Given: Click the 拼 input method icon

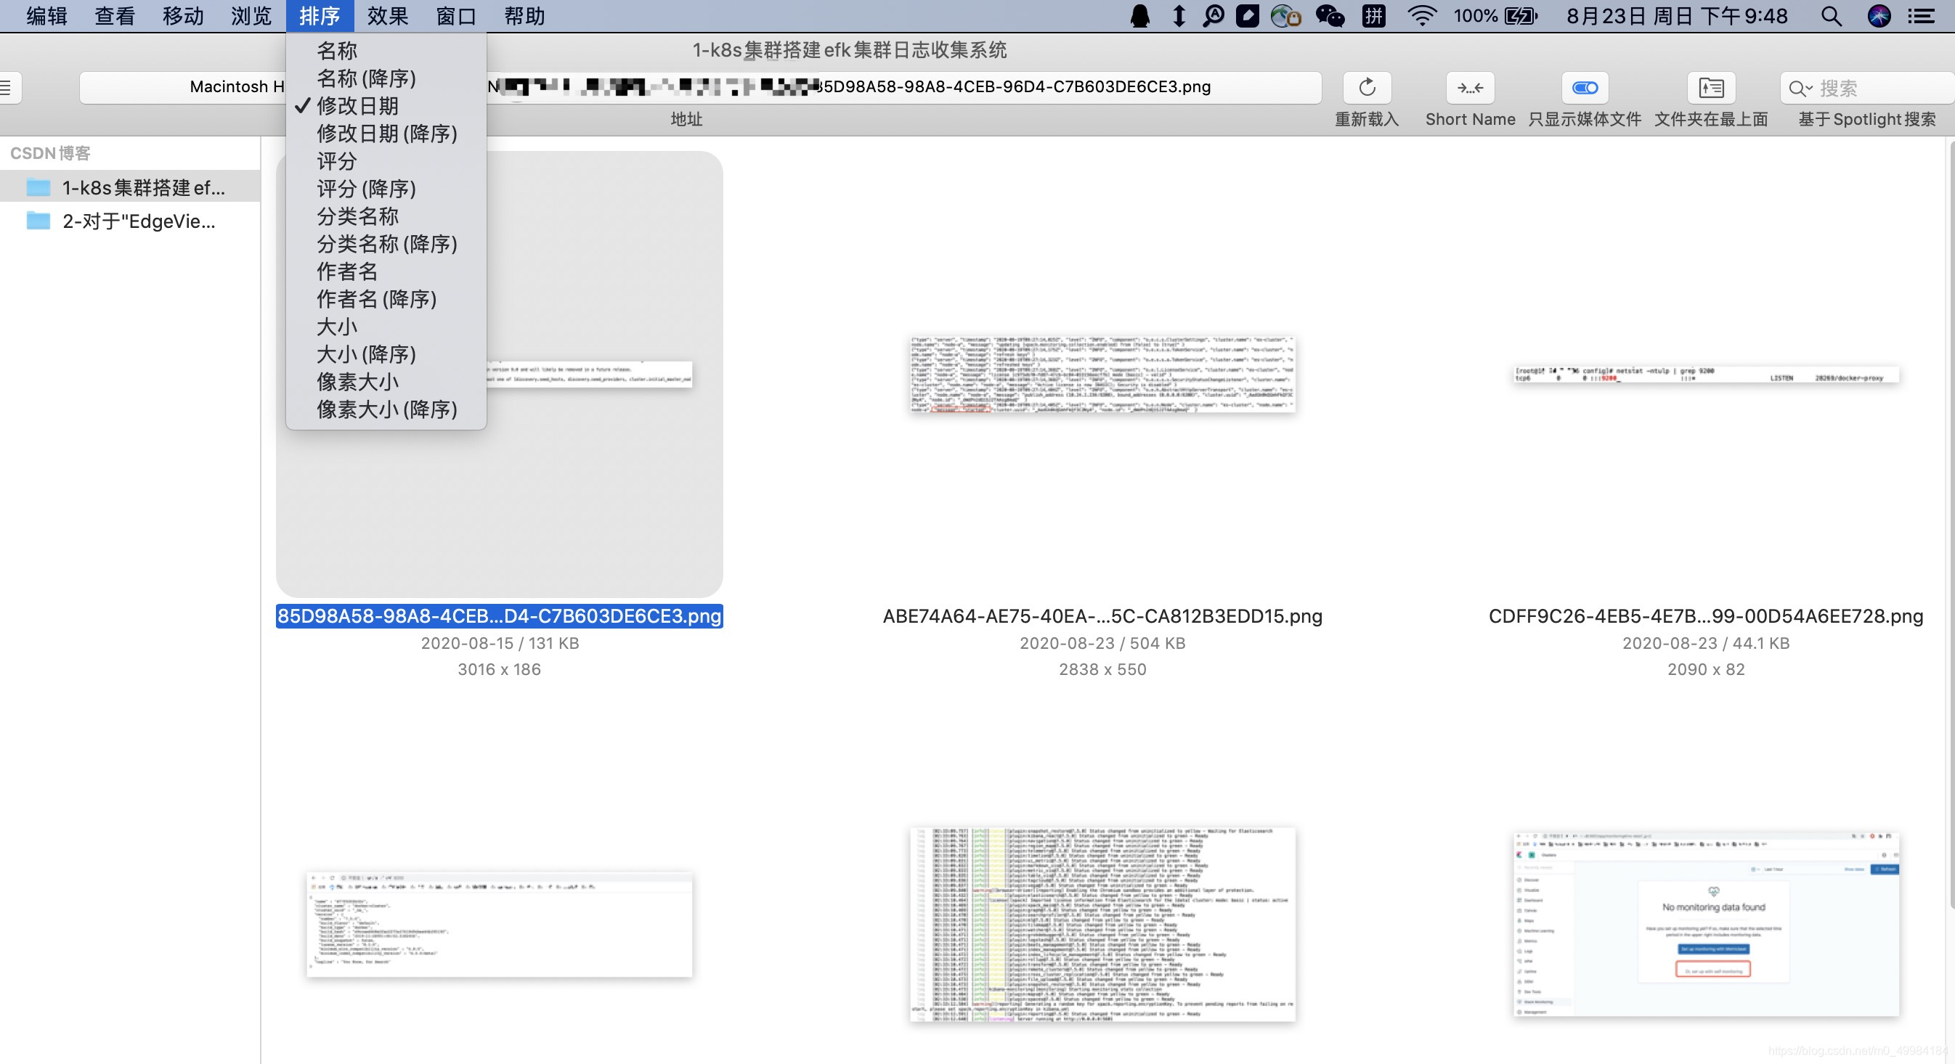Looking at the screenshot, I should tap(1375, 16).
